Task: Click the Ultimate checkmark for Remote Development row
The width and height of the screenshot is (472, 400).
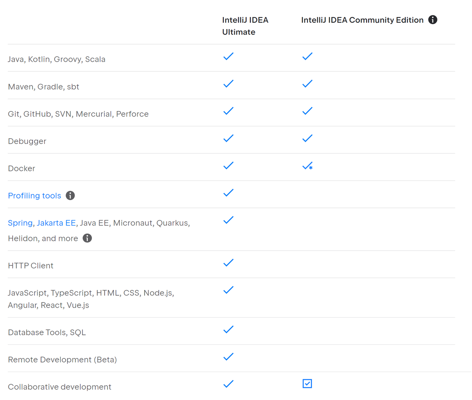Action: pyautogui.click(x=228, y=357)
